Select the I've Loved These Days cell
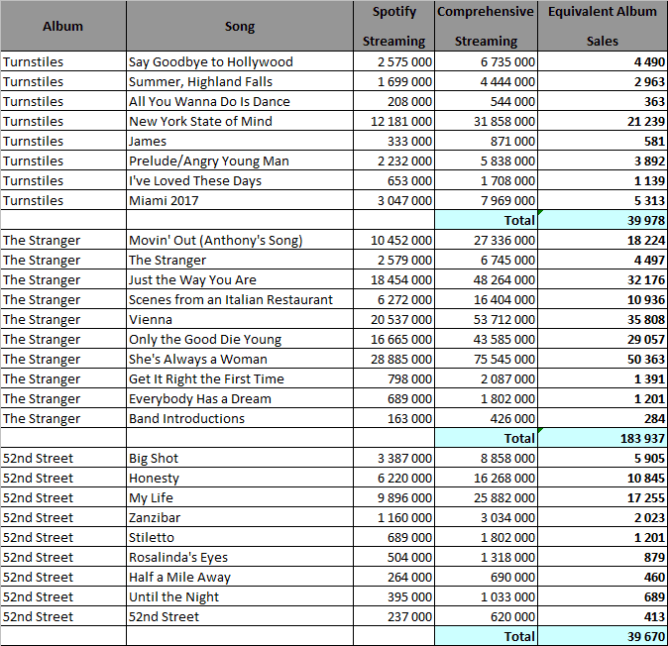 (x=240, y=180)
